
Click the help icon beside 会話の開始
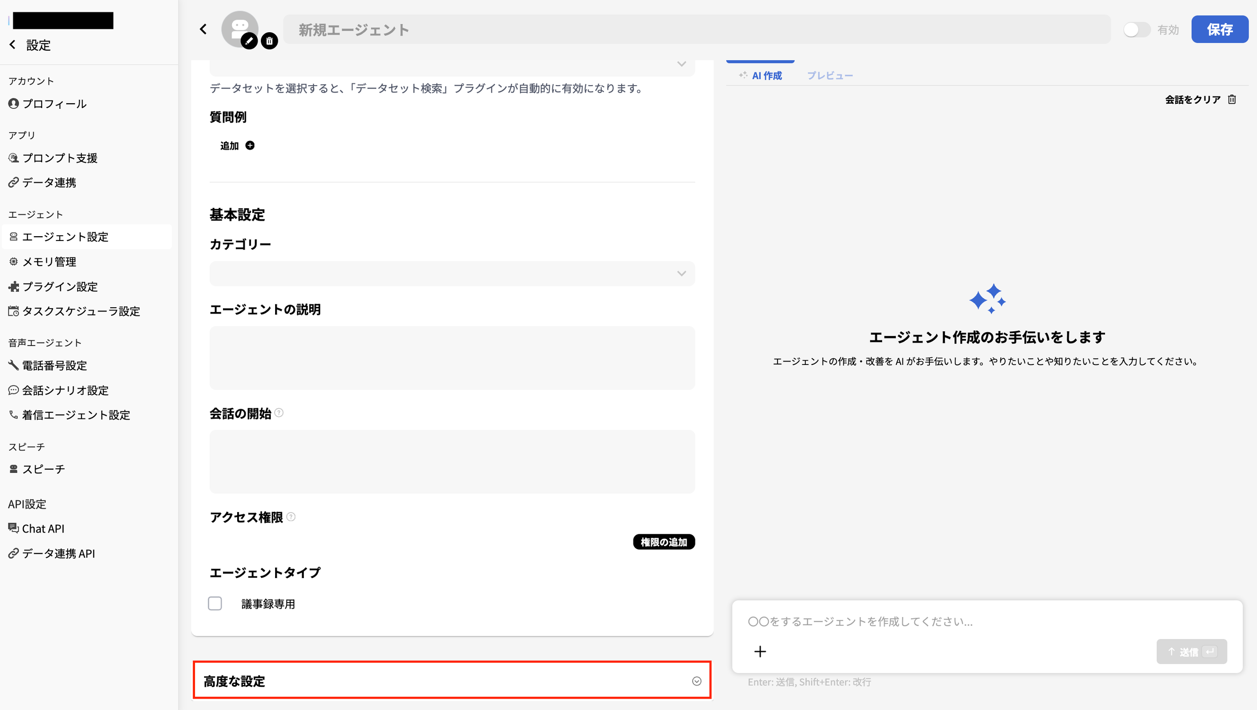[279, 413]
